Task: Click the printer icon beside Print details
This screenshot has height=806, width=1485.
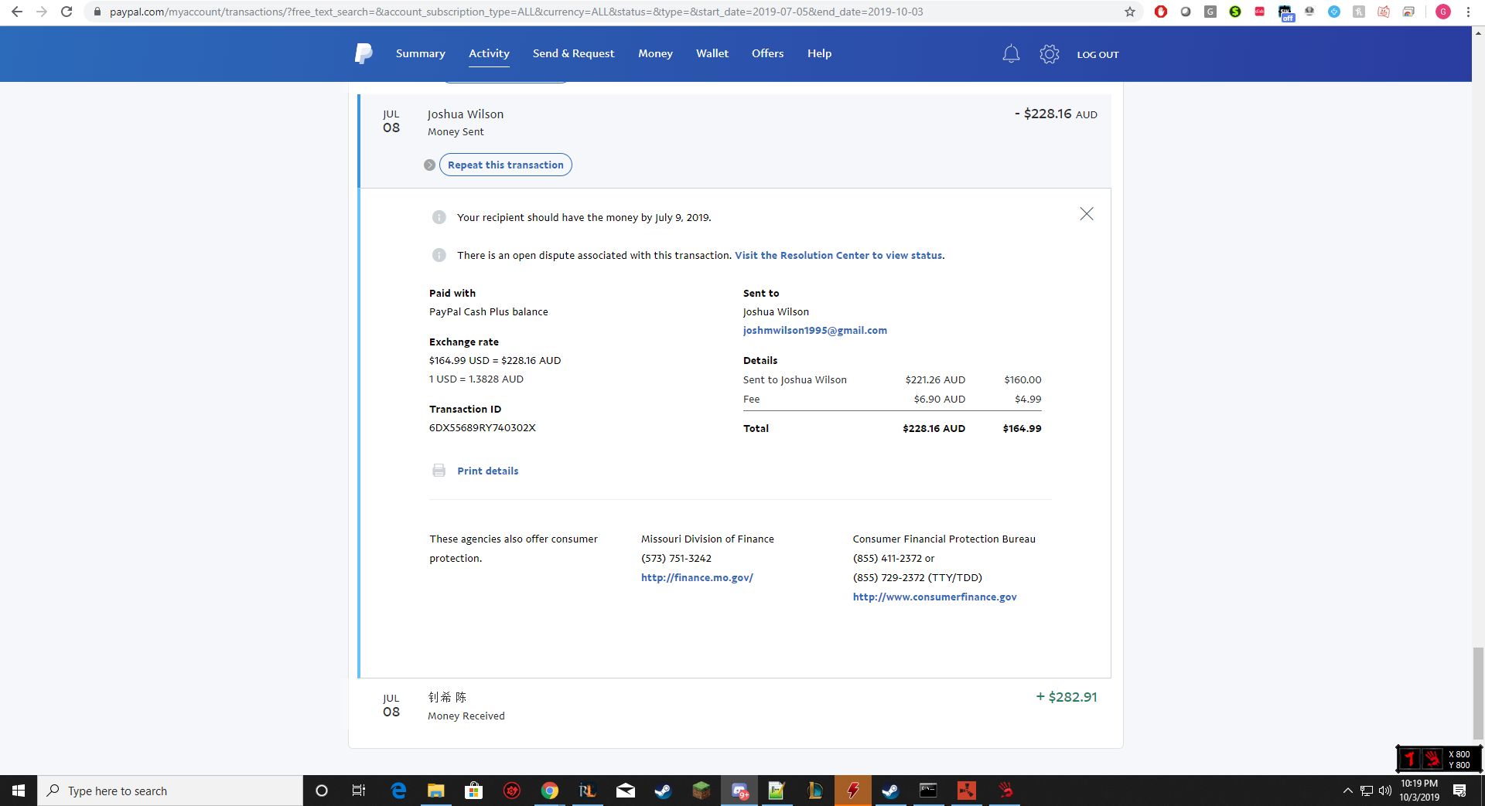Action: tap(439, 471)
